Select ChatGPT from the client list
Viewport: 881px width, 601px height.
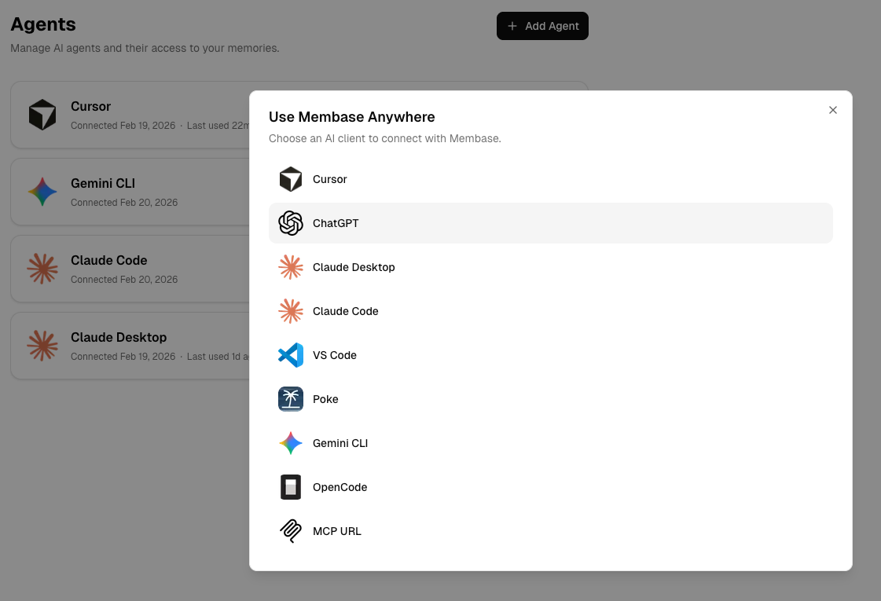tap(551, 223)
